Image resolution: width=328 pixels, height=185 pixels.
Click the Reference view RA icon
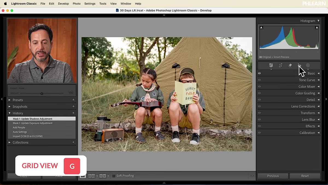[92, 176]
